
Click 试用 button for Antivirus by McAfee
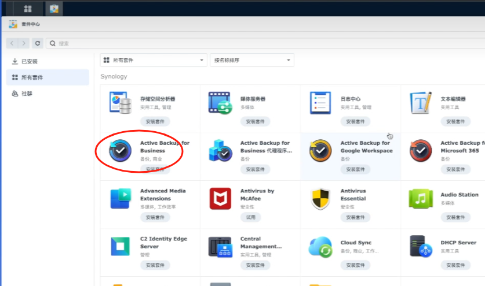pos(250,217)
